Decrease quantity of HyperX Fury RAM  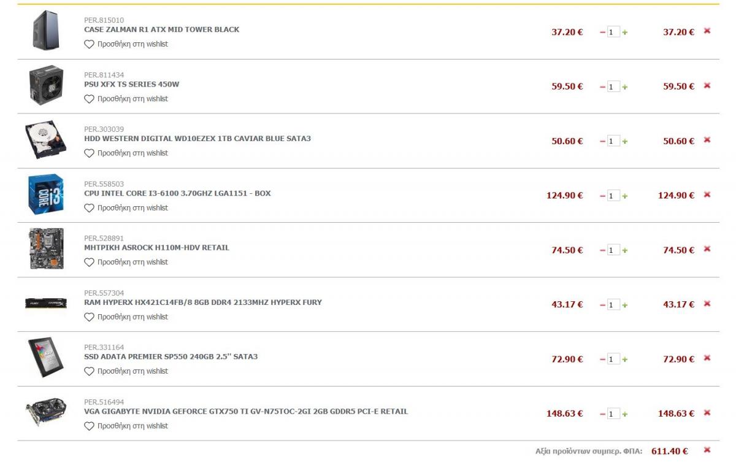(602, 306)
